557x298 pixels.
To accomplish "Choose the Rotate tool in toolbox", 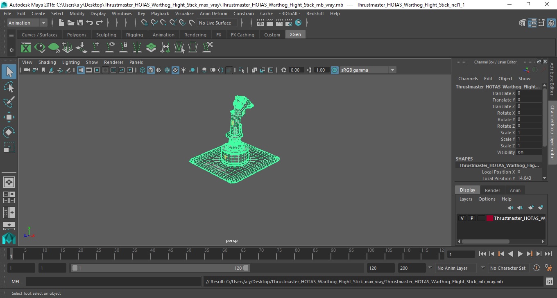I will (9, 132).
